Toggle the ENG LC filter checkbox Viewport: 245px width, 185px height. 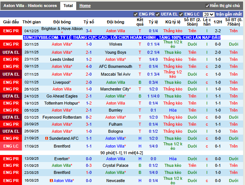click(x=181, y=14)
